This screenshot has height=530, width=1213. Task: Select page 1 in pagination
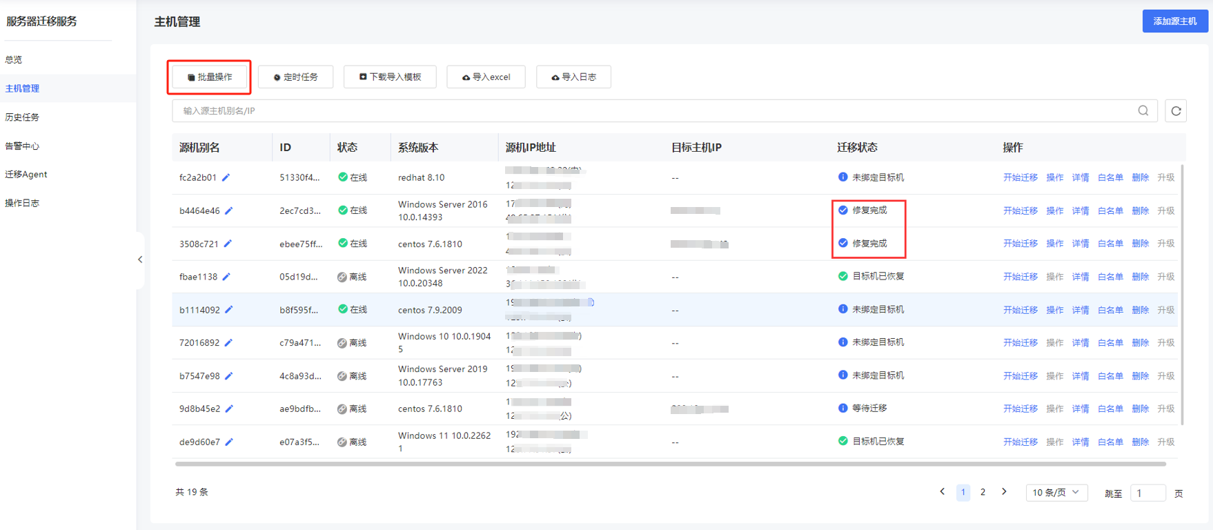point(963,492)
